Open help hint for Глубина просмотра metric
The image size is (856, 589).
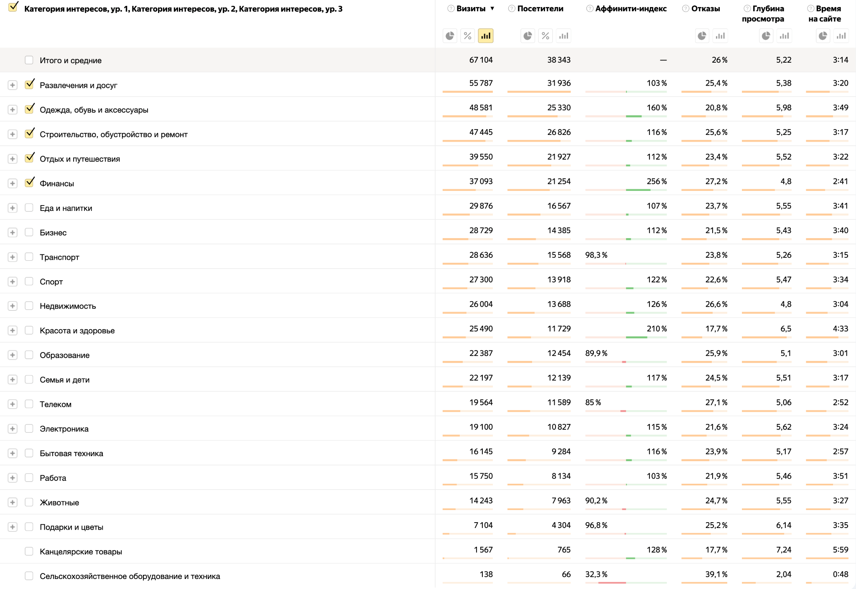point(747,9)
